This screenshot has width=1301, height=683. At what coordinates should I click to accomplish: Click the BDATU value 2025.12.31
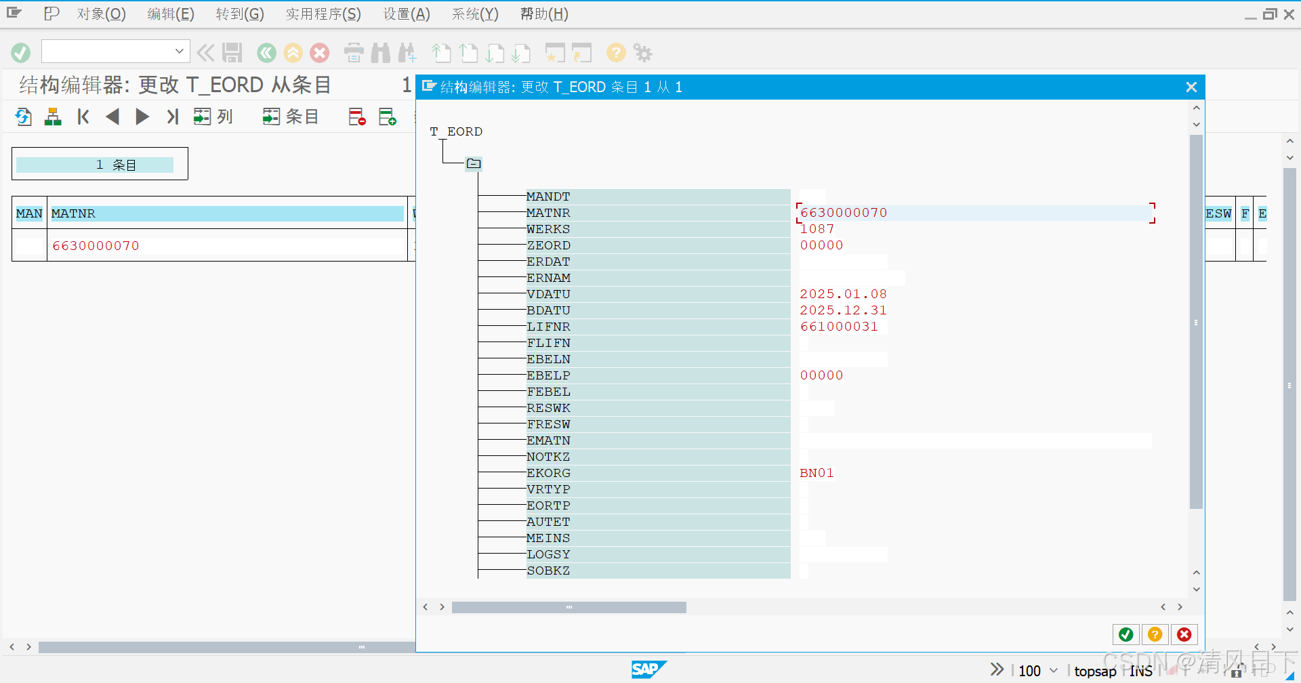point(844,310)
